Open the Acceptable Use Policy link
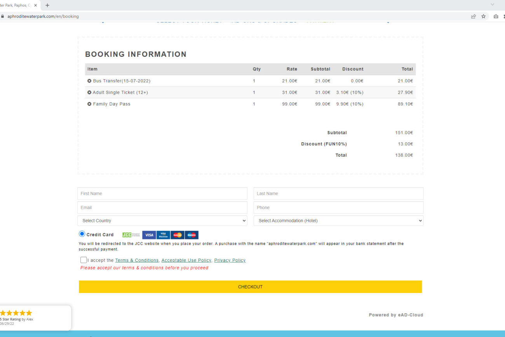Viewport: 505px width, 337px height. pyautogui.click(x=186, y=260)
